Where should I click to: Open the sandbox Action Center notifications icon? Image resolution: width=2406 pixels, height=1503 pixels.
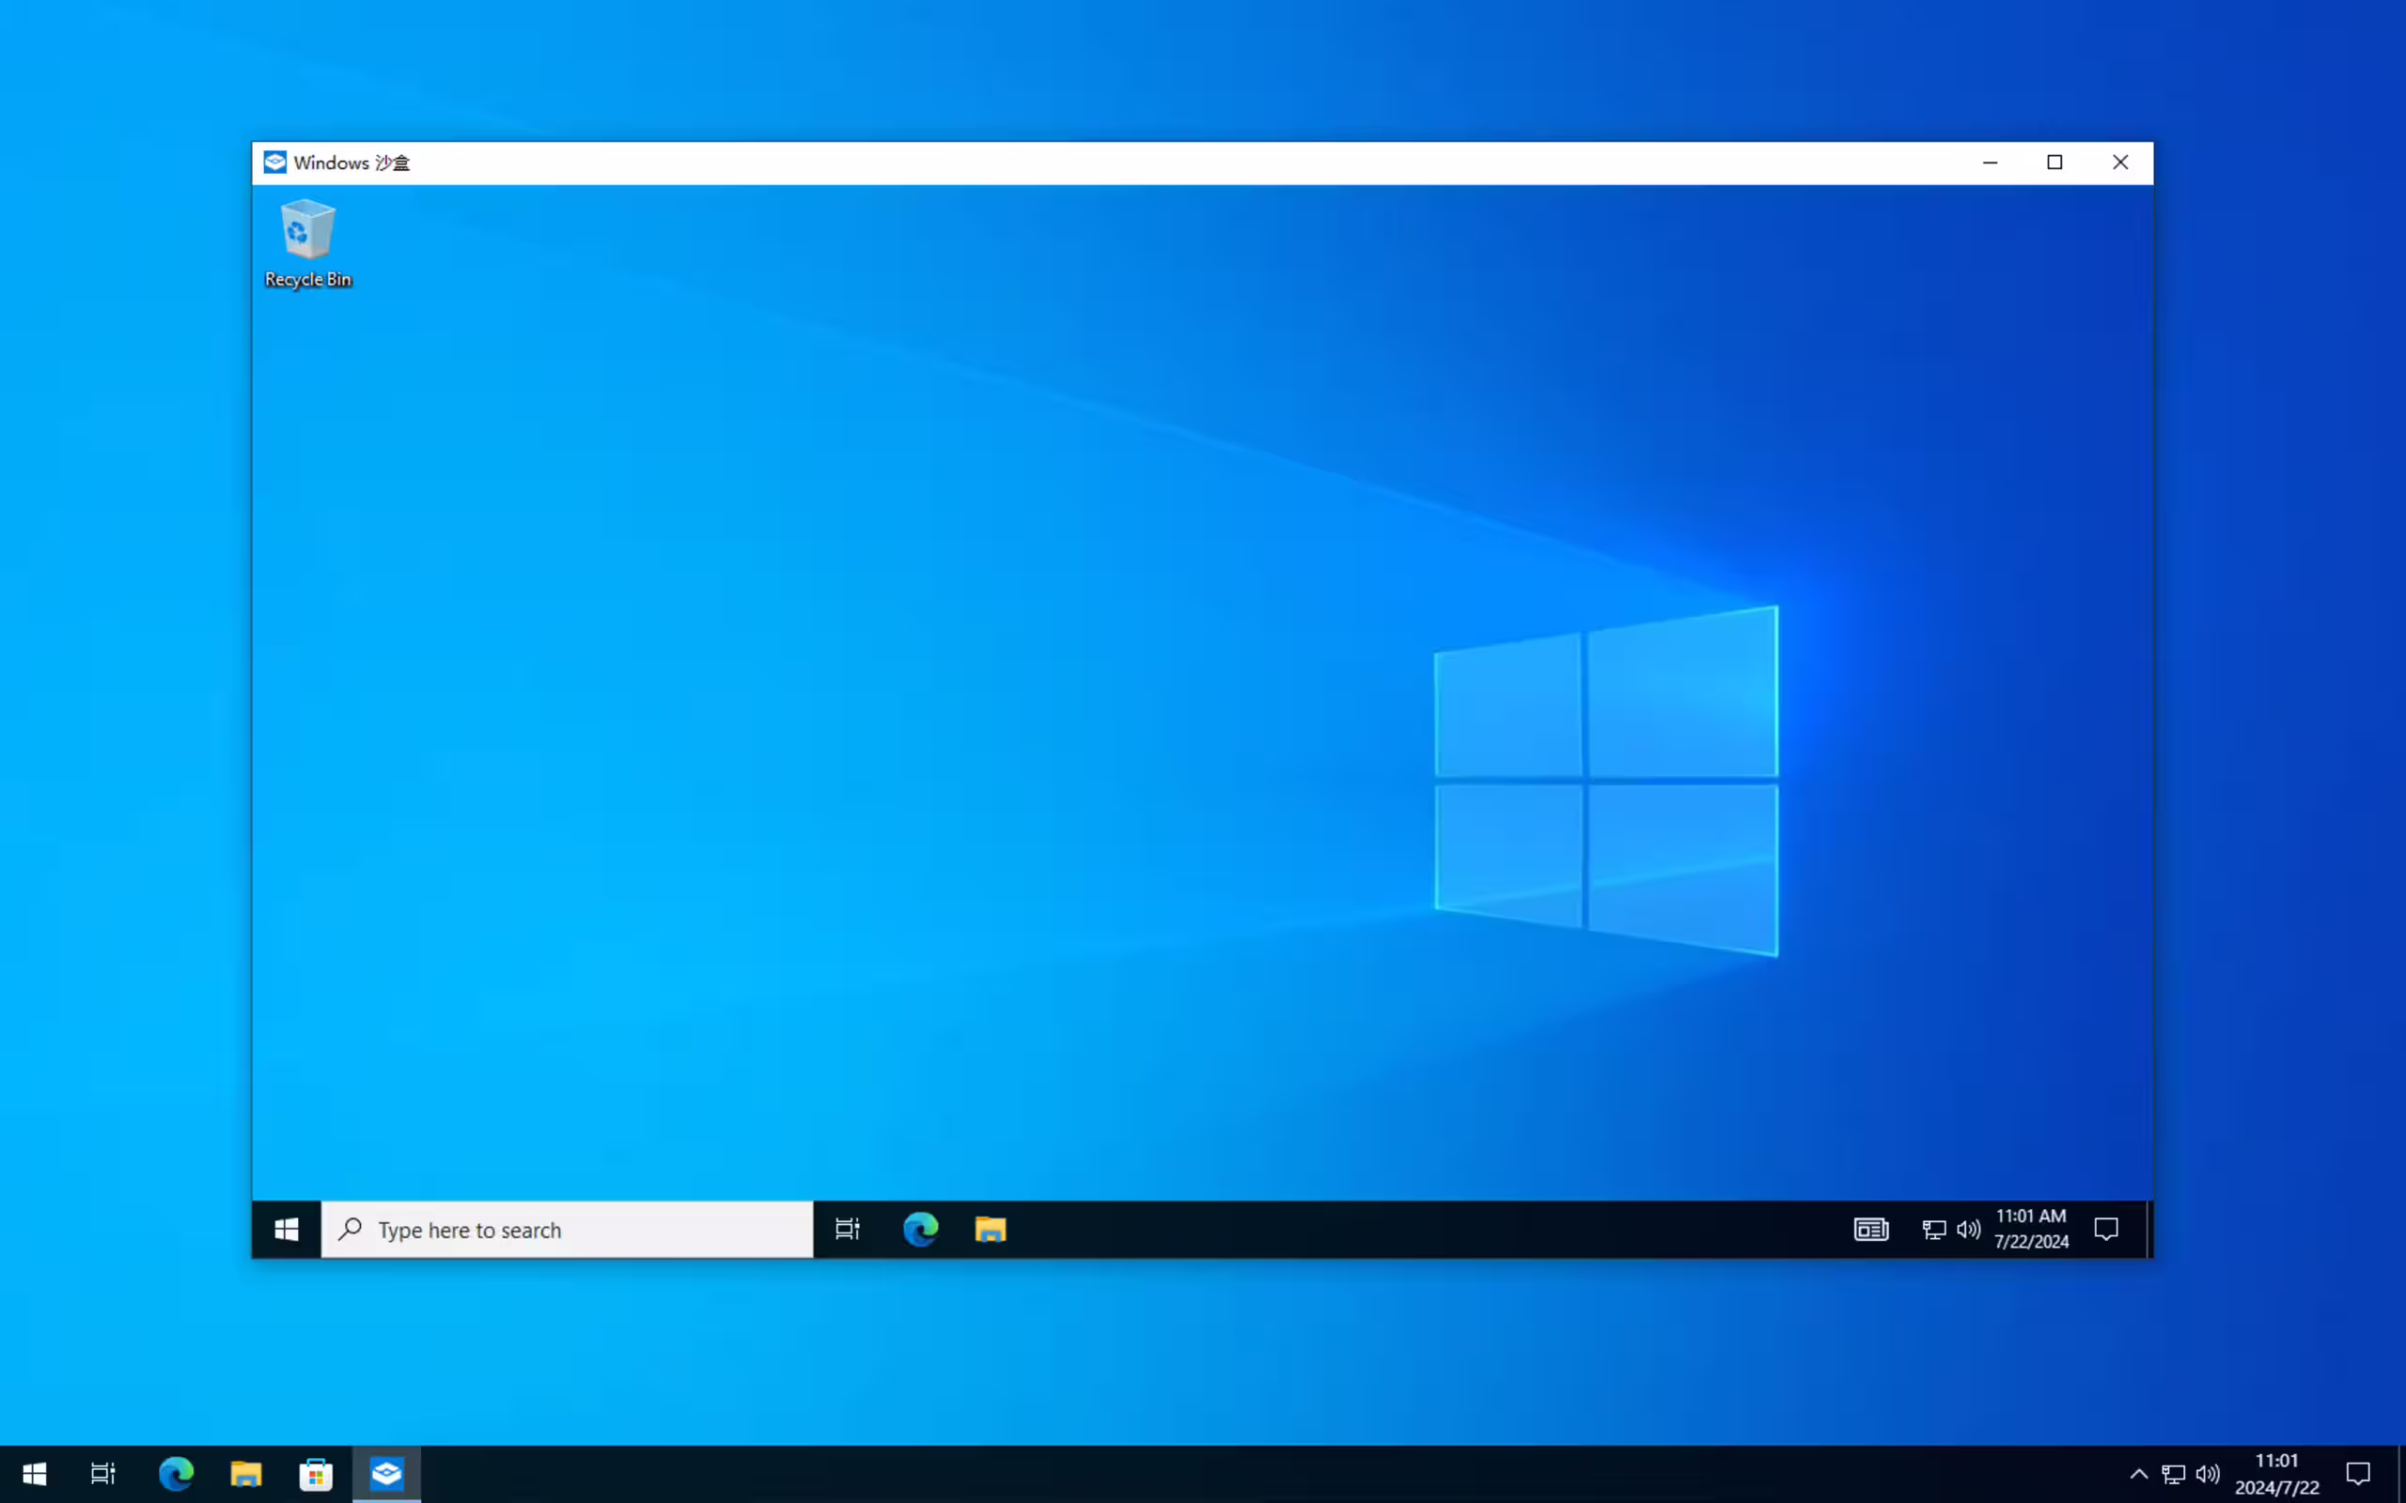coord(2106,1230)
